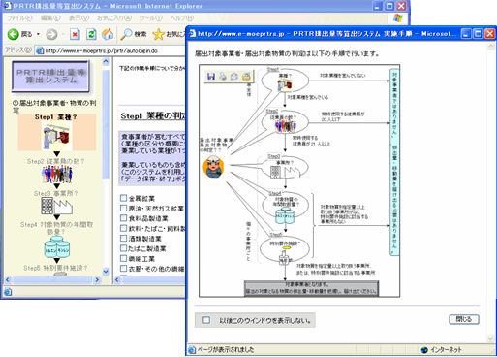The image size is (497, 357).
Task: Click the Step2 employees illustration in sidebar
Action: point(57,175)
